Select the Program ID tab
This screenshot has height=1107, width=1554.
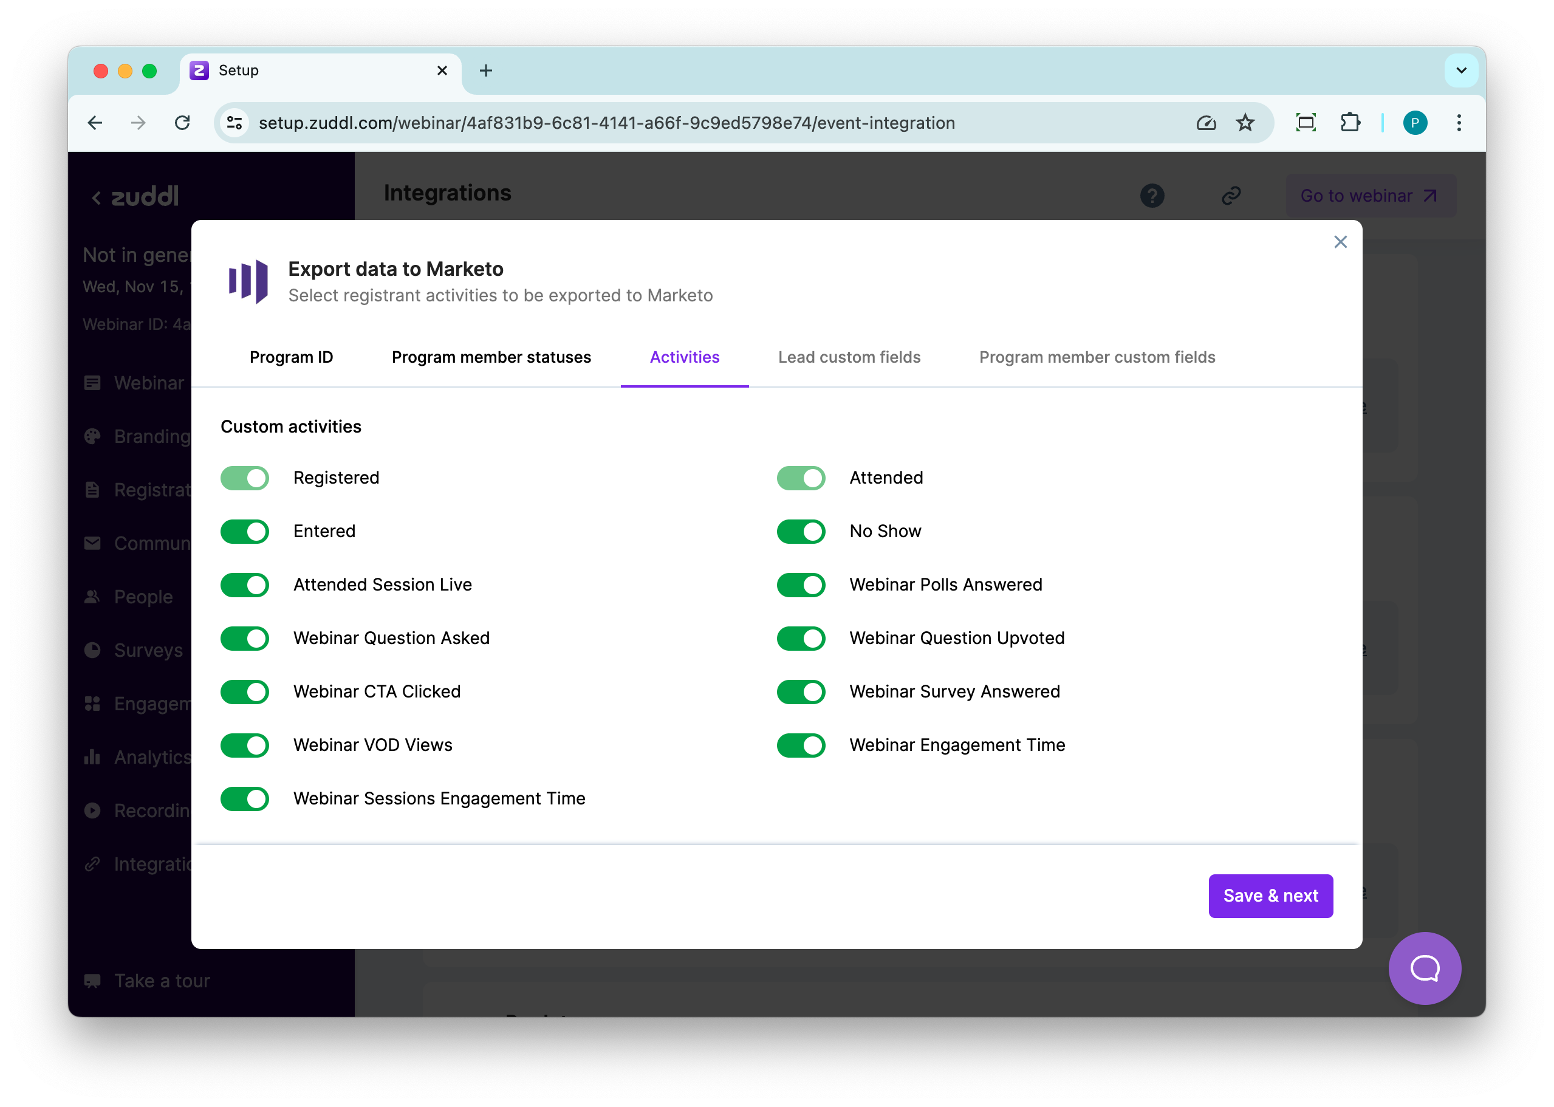tap(291, 357)
